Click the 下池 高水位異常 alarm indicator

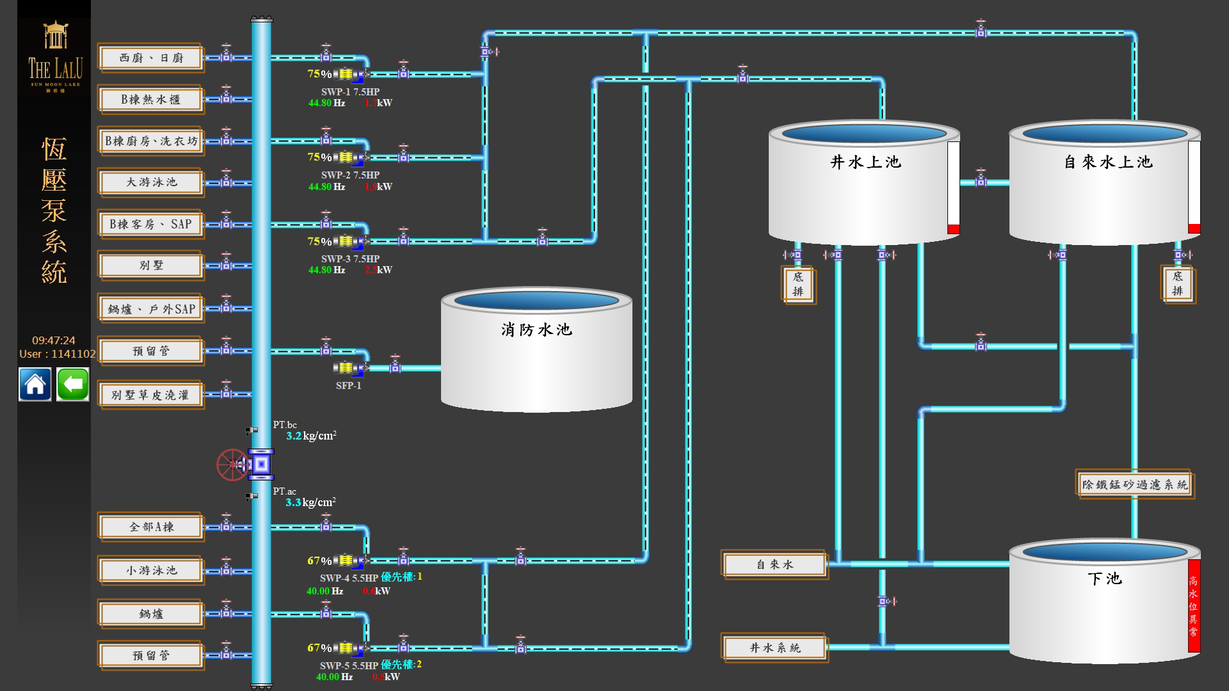tap(1194, 606)
